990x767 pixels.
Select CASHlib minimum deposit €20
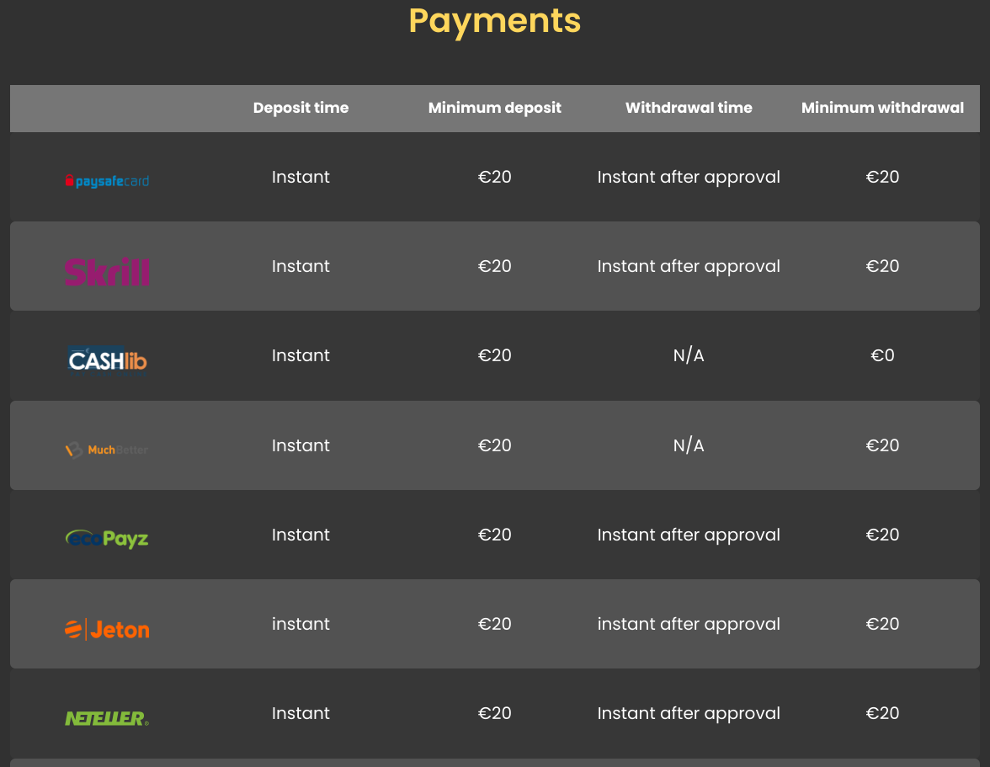tap(494, 355)
